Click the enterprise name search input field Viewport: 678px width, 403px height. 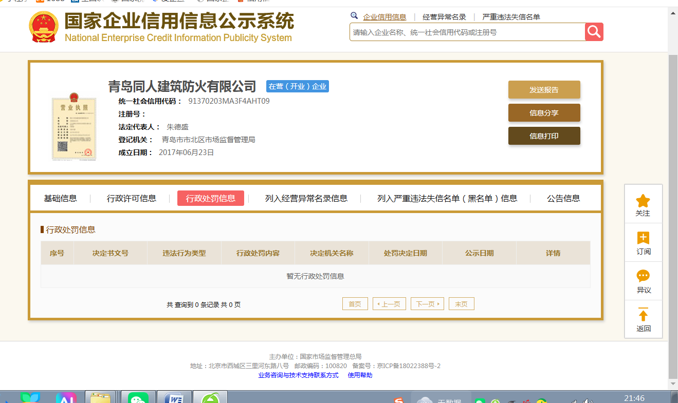click(467, 32)
